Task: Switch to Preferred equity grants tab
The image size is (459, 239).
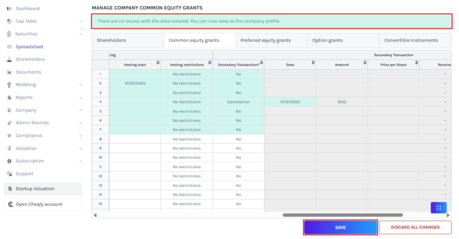Action: [265, 40]
